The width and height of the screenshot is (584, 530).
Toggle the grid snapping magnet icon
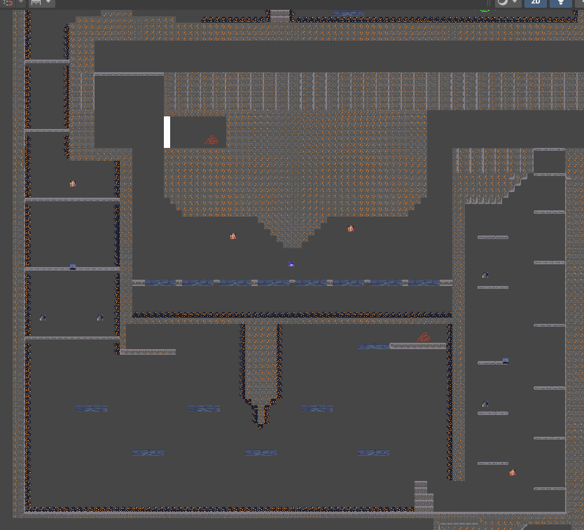click(x=8, y=2)
